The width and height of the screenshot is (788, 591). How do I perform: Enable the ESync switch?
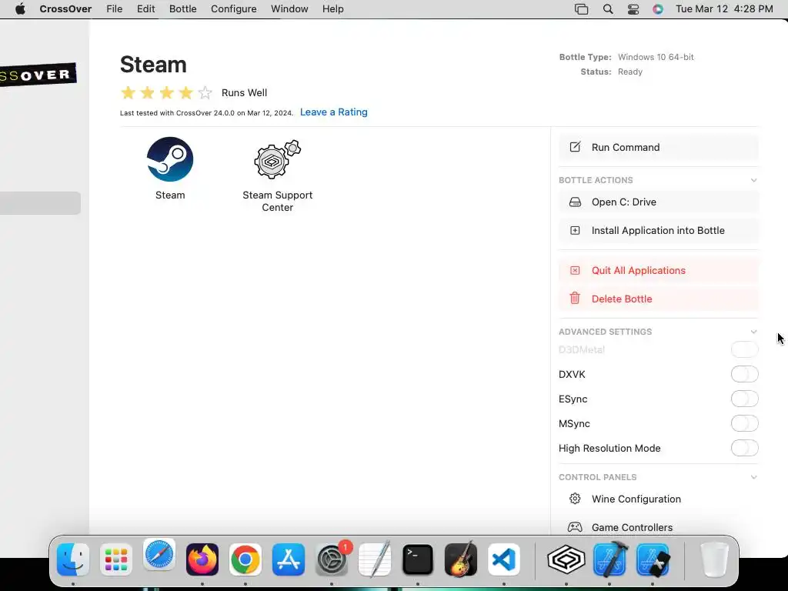(744, 399)
